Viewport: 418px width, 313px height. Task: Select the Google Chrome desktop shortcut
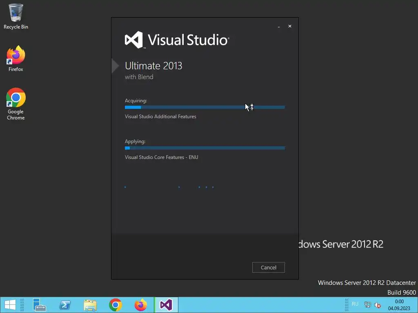point(16,104)
